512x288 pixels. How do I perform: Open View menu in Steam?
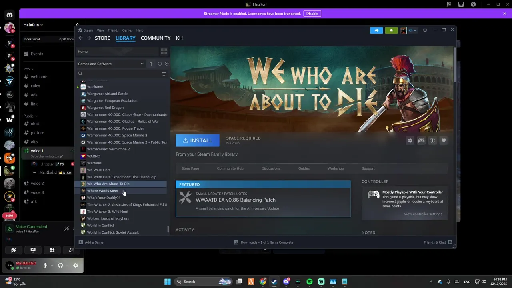(x=100, y=30)
